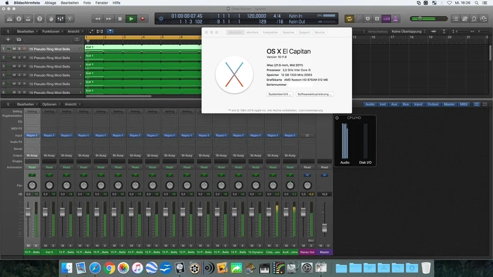This screenshot has height=277, width=493.
Task: Open Chrome from the Dock
Action: pyautogui.click(x=109, y=268)
